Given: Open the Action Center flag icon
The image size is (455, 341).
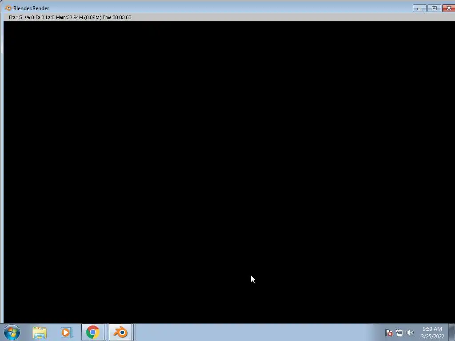Looking at the screenshot, I should 389,333.
